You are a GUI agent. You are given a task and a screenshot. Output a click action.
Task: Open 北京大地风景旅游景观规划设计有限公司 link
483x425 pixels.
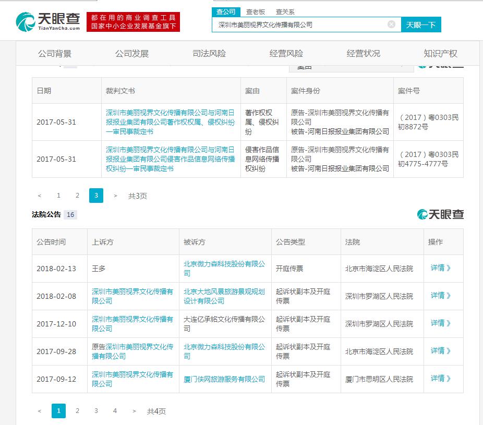224,296
